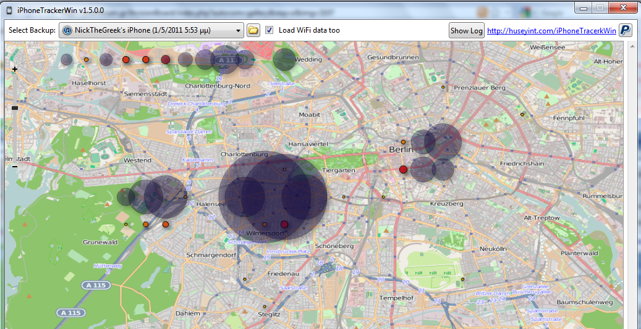Click the lower A 115 highway shield near Dahlem
The height and width of the screenshot is (329, 641).
coord(71,313)
